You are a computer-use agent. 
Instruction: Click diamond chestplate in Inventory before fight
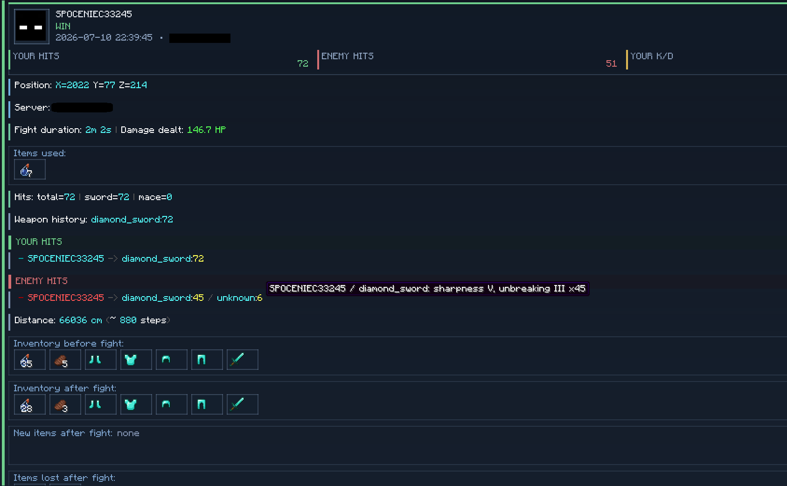tap(136, 360)
